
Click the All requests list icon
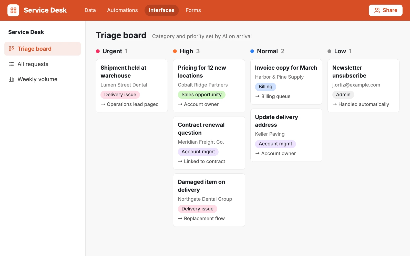coord(11,64)
